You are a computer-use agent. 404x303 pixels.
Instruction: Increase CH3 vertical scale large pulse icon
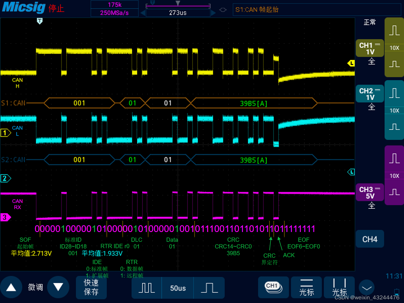[394, 158]
